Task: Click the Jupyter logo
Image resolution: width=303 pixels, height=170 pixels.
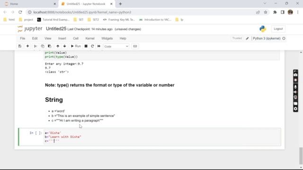Action: coord(30,29)
